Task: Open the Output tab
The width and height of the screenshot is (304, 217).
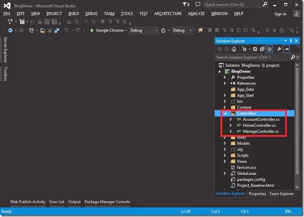Action: (x=74, y=202)
